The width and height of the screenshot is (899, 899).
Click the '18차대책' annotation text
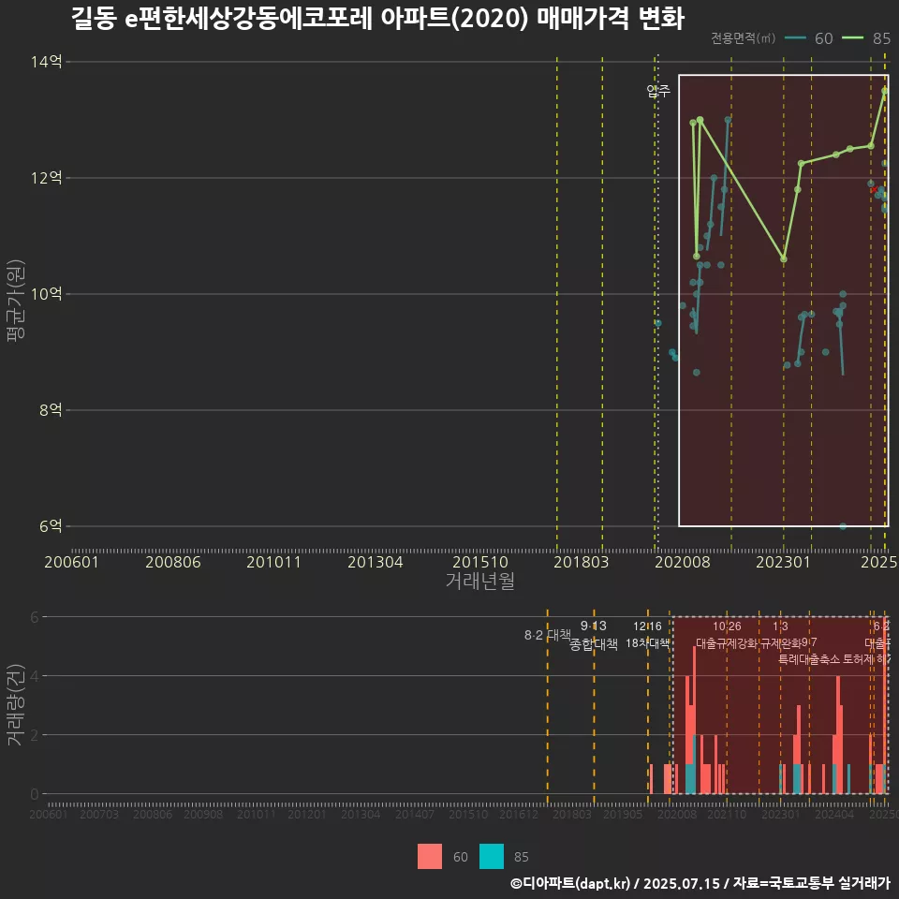click(647, 643)
